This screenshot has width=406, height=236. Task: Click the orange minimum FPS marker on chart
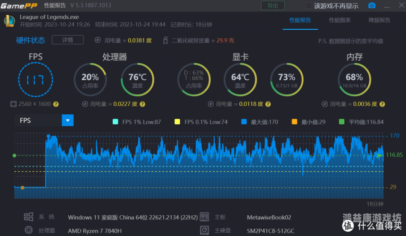click(x=23, y=187)
